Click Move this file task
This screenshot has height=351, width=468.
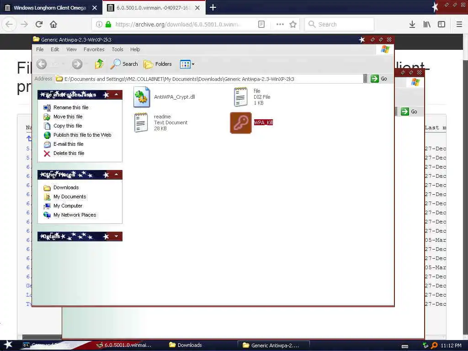[68, 117]
